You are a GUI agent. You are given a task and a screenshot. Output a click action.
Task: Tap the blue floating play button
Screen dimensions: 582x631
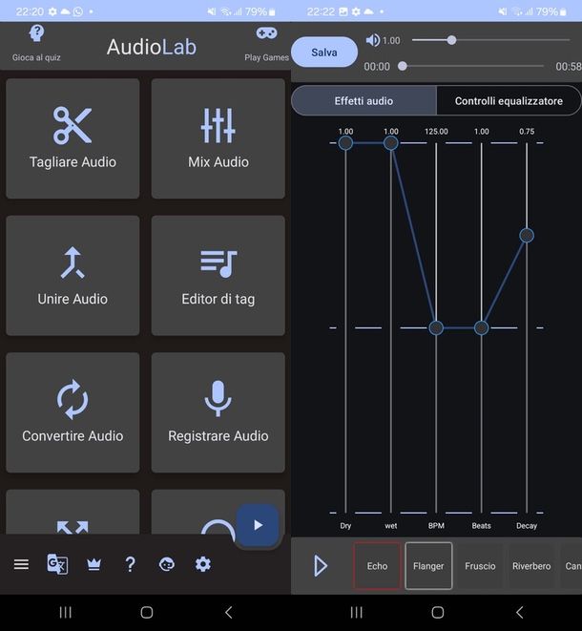258,525
